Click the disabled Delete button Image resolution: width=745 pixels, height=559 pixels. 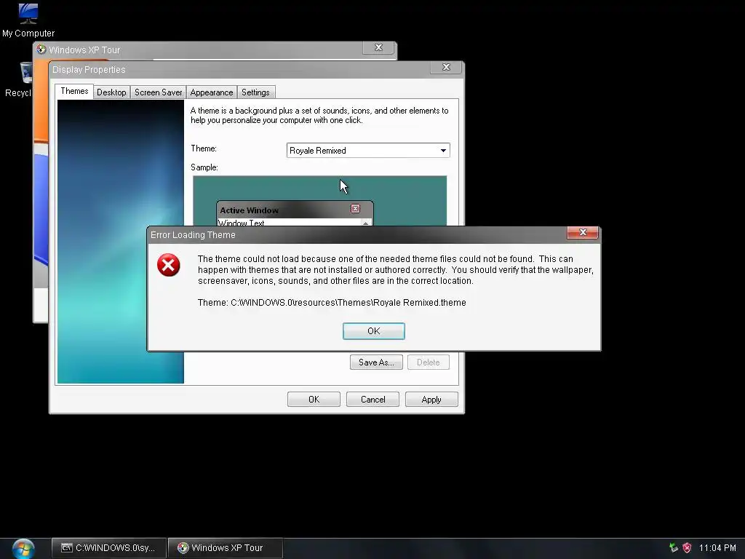point(428,362)
